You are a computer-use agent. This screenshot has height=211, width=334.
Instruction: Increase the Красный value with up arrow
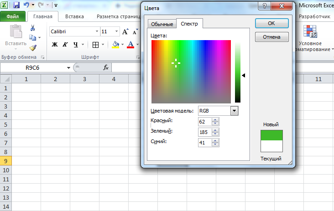pos(215,120)
